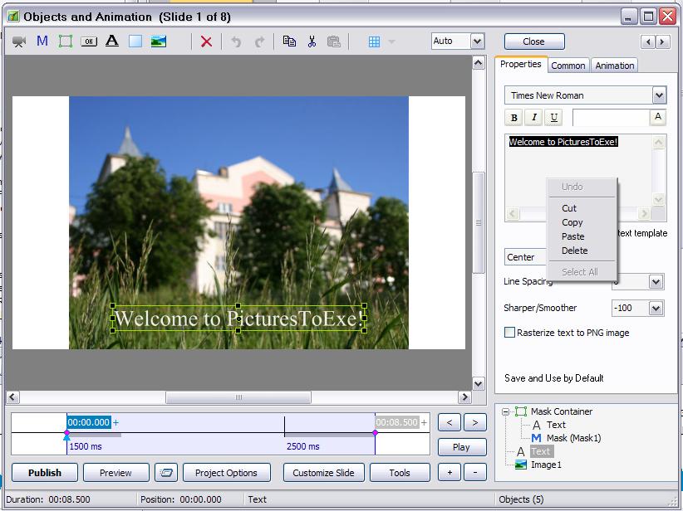The width and height of the screenshot is (683, 511).
Task: Go to next slide arrow
Action: click(x=662, y=41)
